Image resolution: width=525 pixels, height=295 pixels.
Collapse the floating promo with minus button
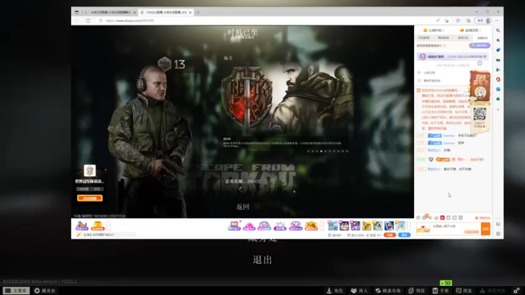tap(480, 63)
